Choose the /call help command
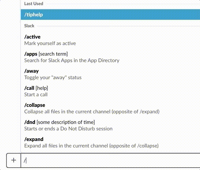This screenshot has width=200, height=170. coord(110,91)
